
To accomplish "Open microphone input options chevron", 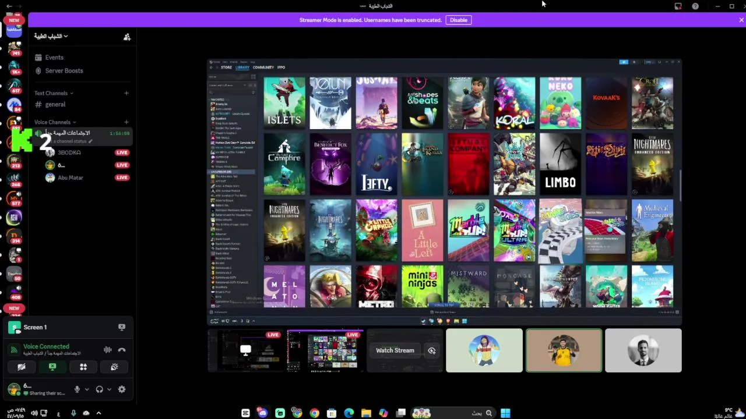I will click(x=87, y=389).
